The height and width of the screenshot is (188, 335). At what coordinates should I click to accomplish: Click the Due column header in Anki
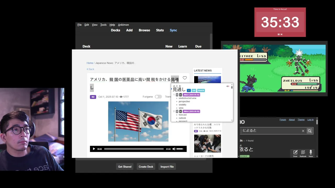pyautogui.click(x=198, y=46)
